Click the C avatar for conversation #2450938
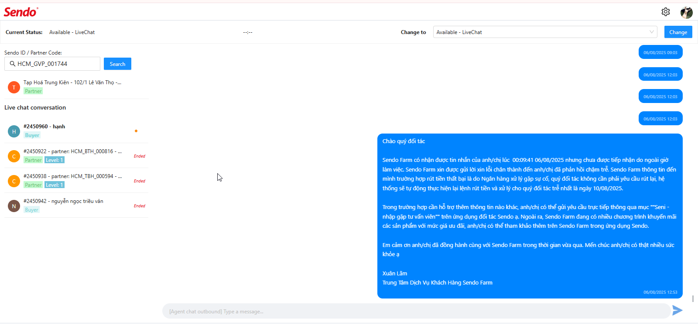Viewport: 698px width, 326px height. click(x=14, y=181)
